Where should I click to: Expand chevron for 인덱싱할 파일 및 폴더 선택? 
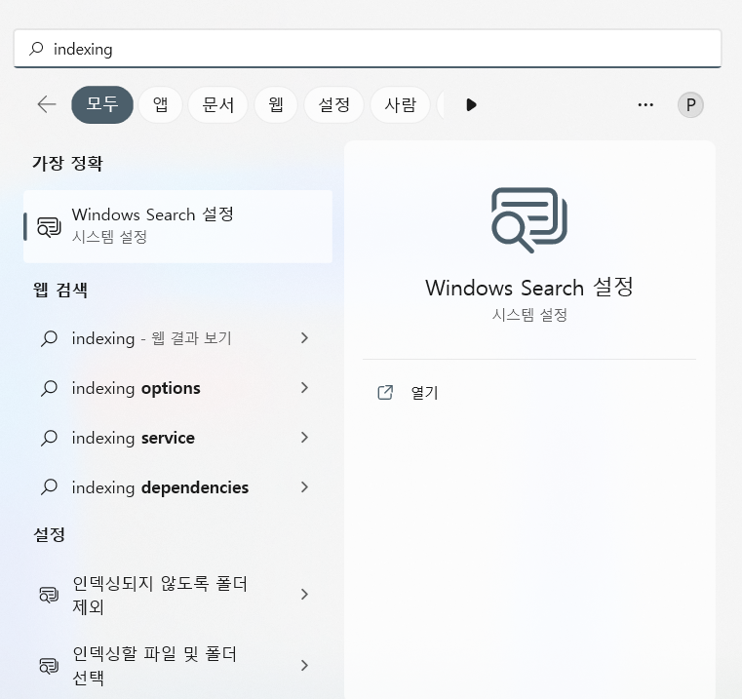click(305, 666)
